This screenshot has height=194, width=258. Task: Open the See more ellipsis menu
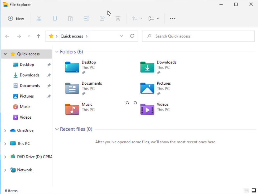point(173,18)
